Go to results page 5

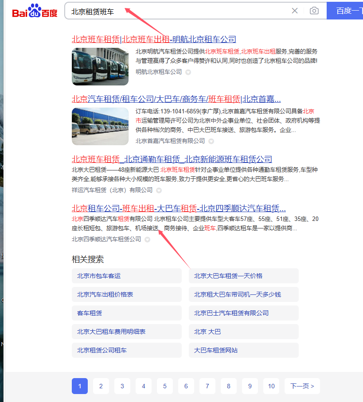(x=165, y=386)
